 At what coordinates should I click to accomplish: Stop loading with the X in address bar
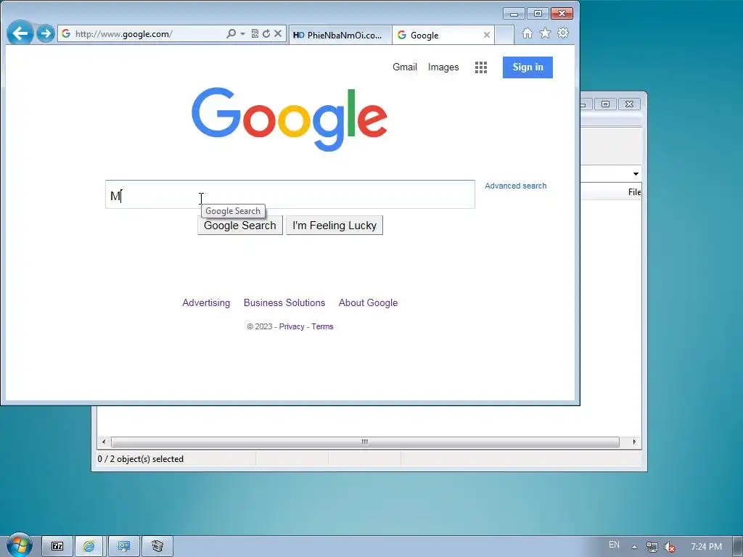pos(278,33)
